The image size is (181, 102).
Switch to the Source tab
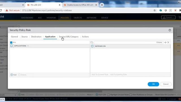tap(25, 37)
